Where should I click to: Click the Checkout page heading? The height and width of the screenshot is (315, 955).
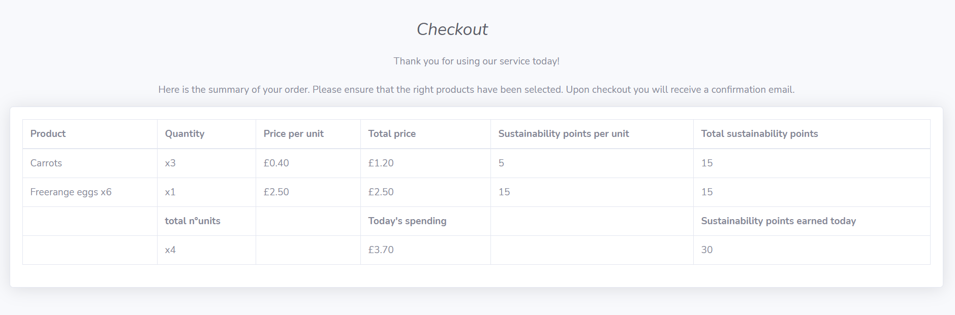[x=452, y=29]
